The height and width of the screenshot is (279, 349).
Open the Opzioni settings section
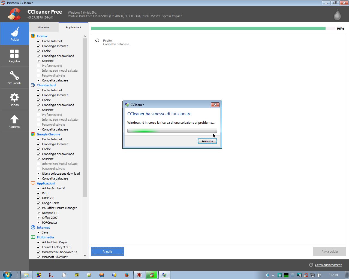(14, 99)
